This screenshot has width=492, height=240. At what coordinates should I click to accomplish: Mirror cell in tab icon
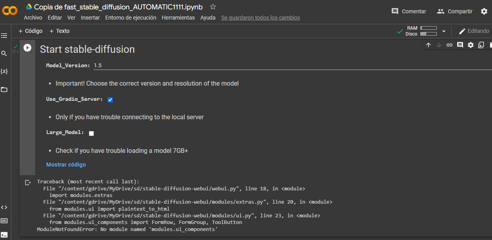coord(481,45)
